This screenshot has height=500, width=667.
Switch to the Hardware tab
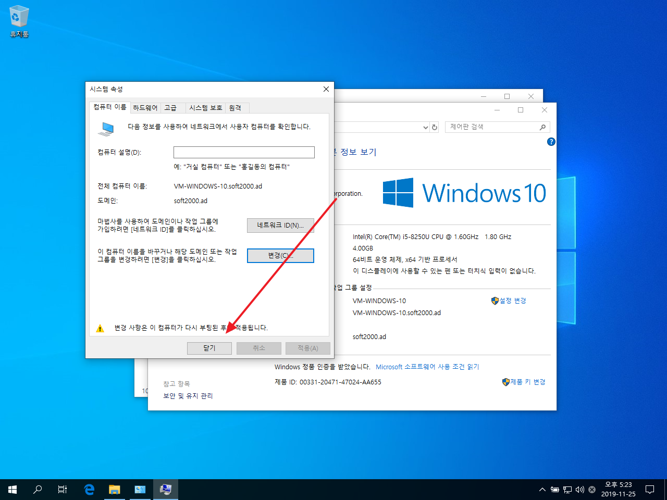point(145,108)
